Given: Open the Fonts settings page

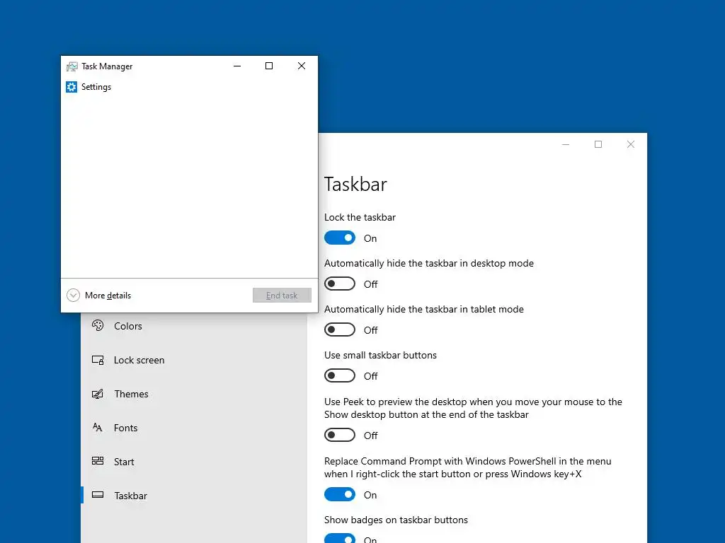Looking at the screenshot, I should 126,428.
